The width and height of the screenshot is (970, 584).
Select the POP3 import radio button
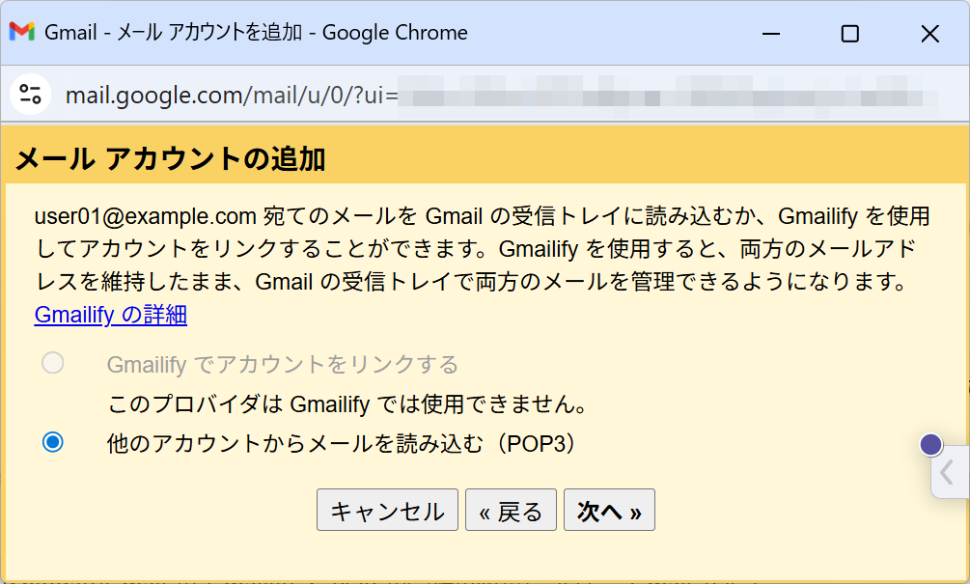pos(53,442)
